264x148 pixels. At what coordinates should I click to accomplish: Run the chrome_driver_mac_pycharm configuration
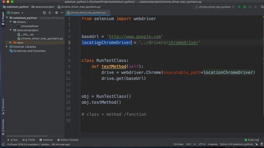[239, 7]
